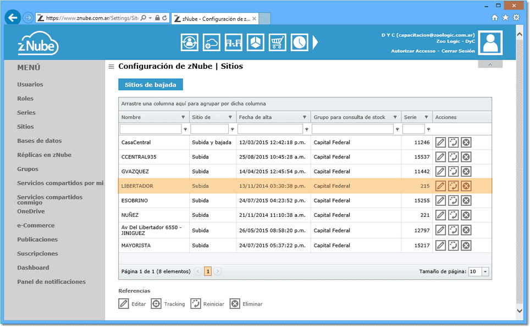This screenshot has height=327, width=530.
Task: Open the clock header icon
Action: (299, 42)
